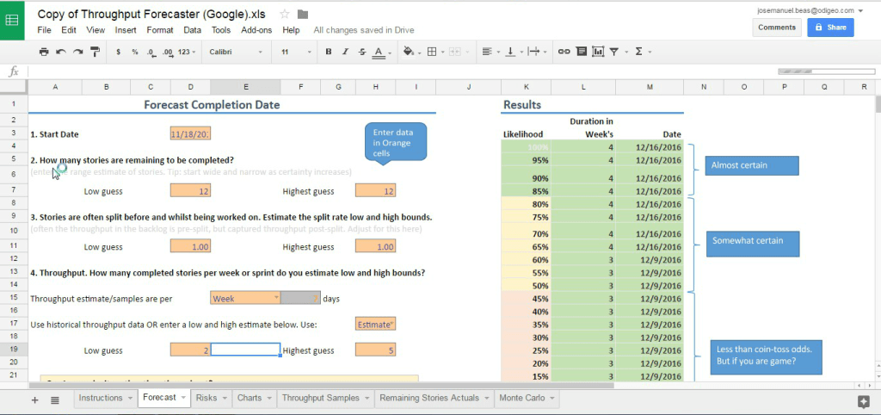Click the Start Date orange cell
The width and height of the screenshot is (881, 415).
[190, 133]
